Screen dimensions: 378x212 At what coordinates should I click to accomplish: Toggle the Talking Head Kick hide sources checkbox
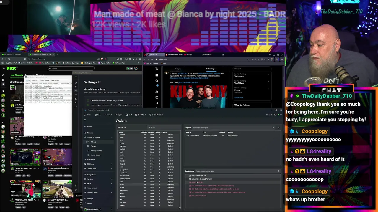tap(190, 189)
